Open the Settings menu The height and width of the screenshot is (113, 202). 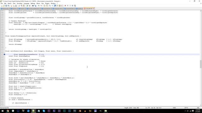click(33, 3)
